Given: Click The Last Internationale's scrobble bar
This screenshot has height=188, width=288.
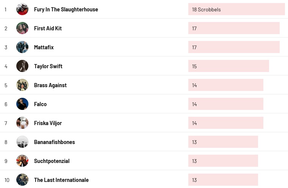Looking at the screenshot, I should pyautogui.click(x=223, y=180).
